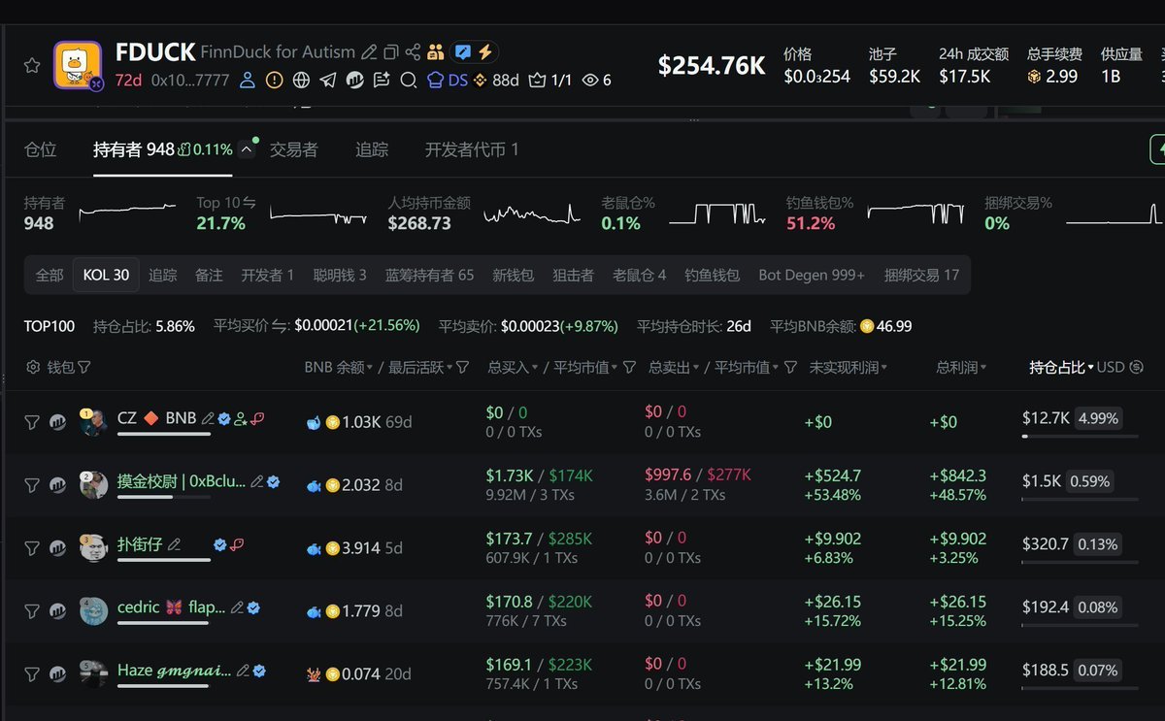This screenshot has width=1165, height=721.
Task: Sort by 总卖出 column
Action: [x=672, y=367]
